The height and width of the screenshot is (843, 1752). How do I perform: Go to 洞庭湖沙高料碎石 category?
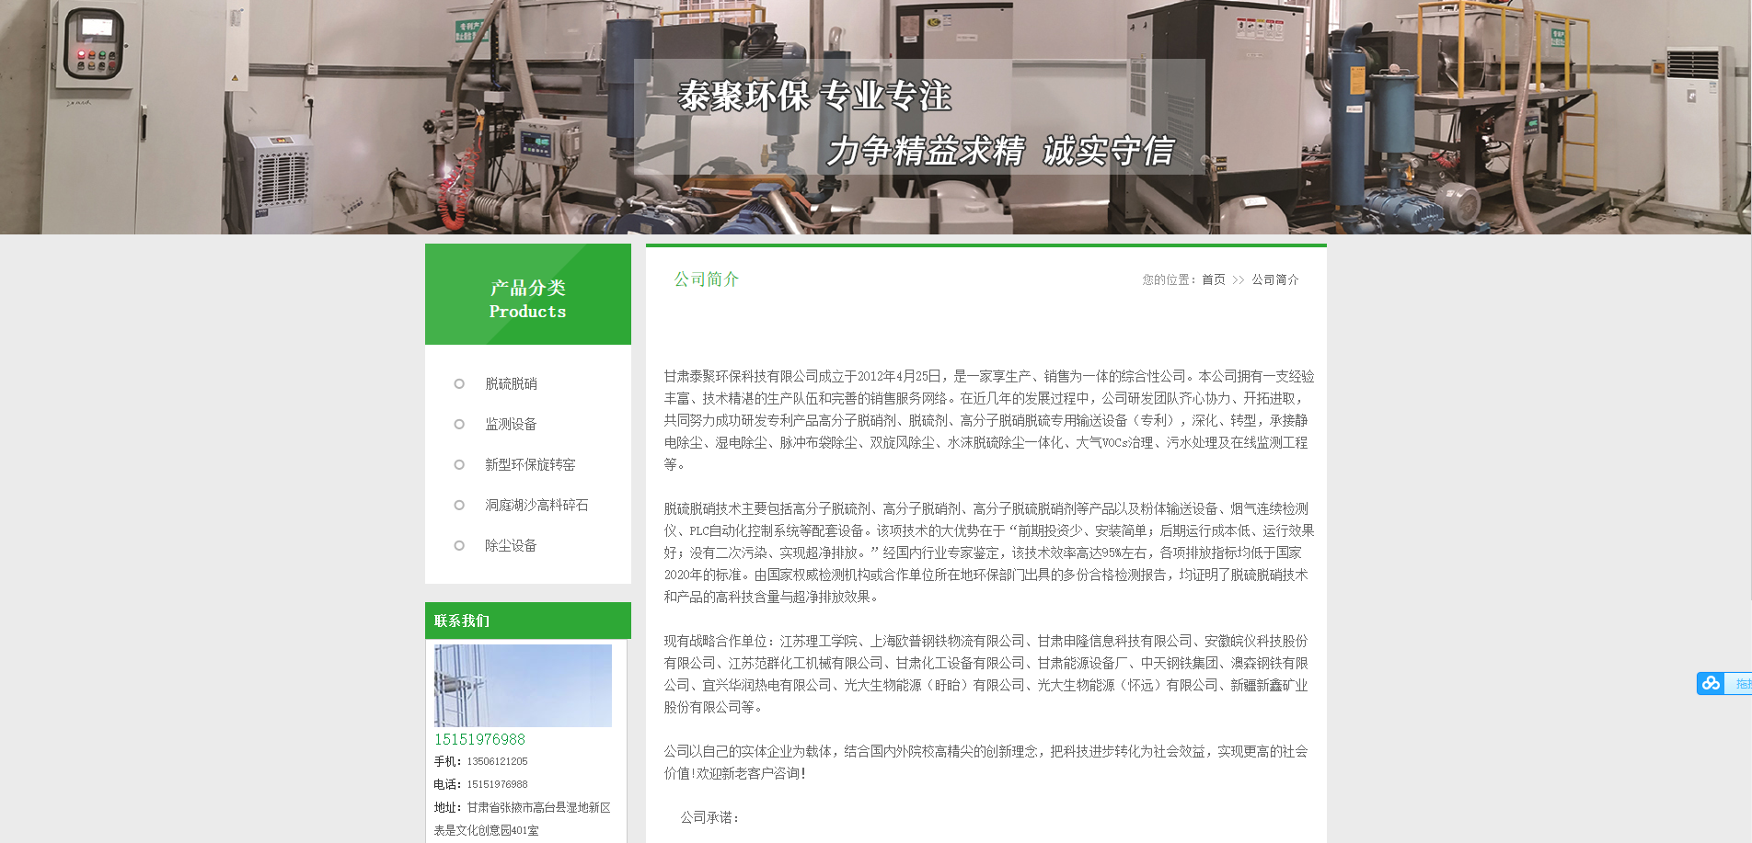point(536,505)
